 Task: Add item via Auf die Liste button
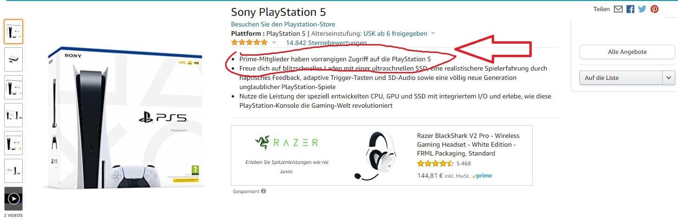pyautogui.click(x=621, y=78)
